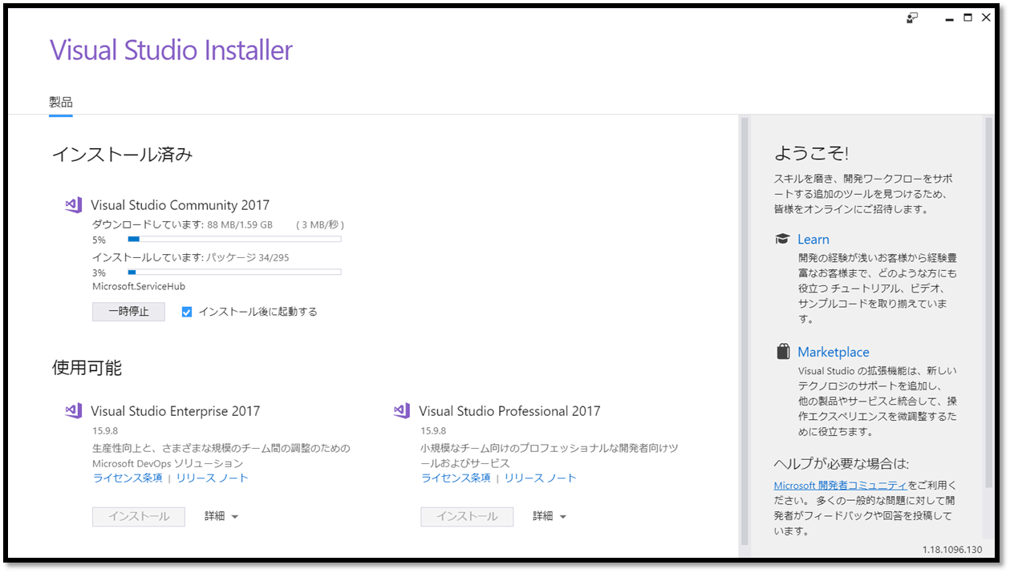
Task: Click the 15.9.8 version under Enterprise 2017
Action: 105,431
